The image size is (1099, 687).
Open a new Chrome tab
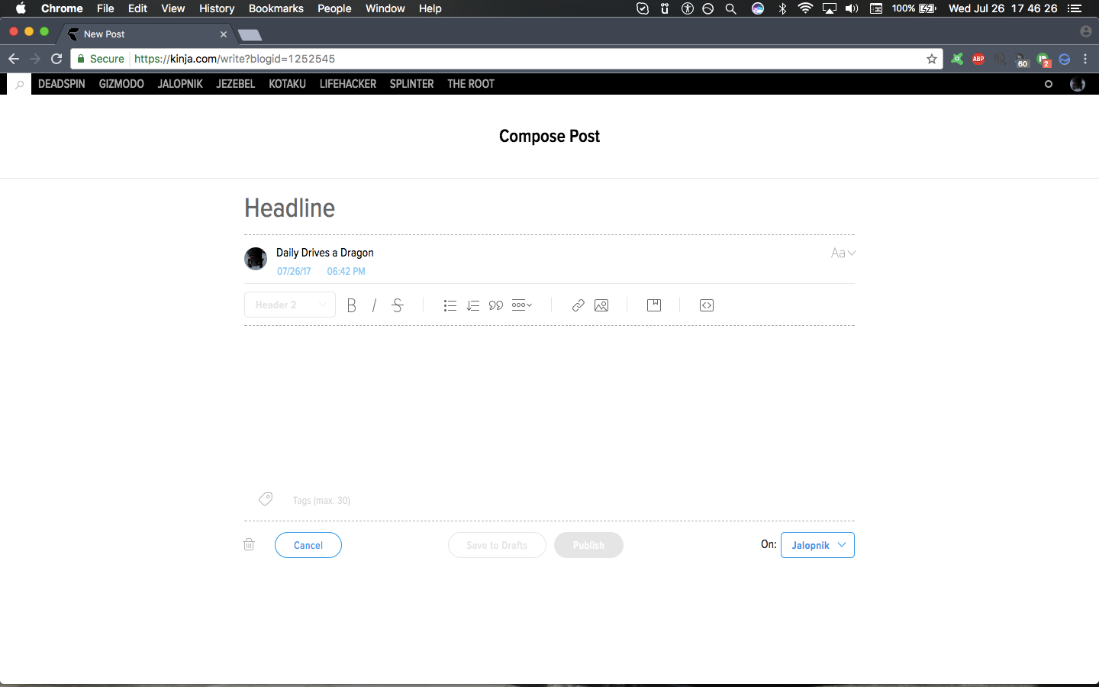click(250, 35)
